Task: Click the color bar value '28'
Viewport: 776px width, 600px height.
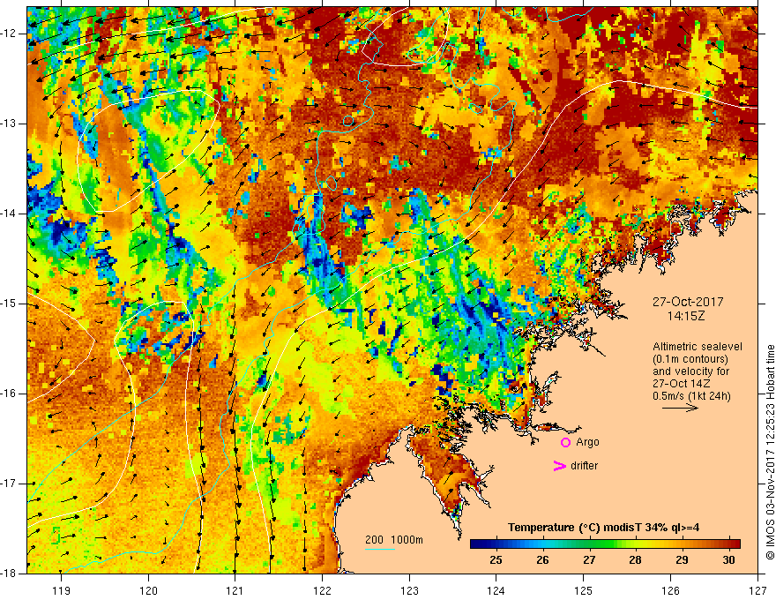Action: coord(636,560)
